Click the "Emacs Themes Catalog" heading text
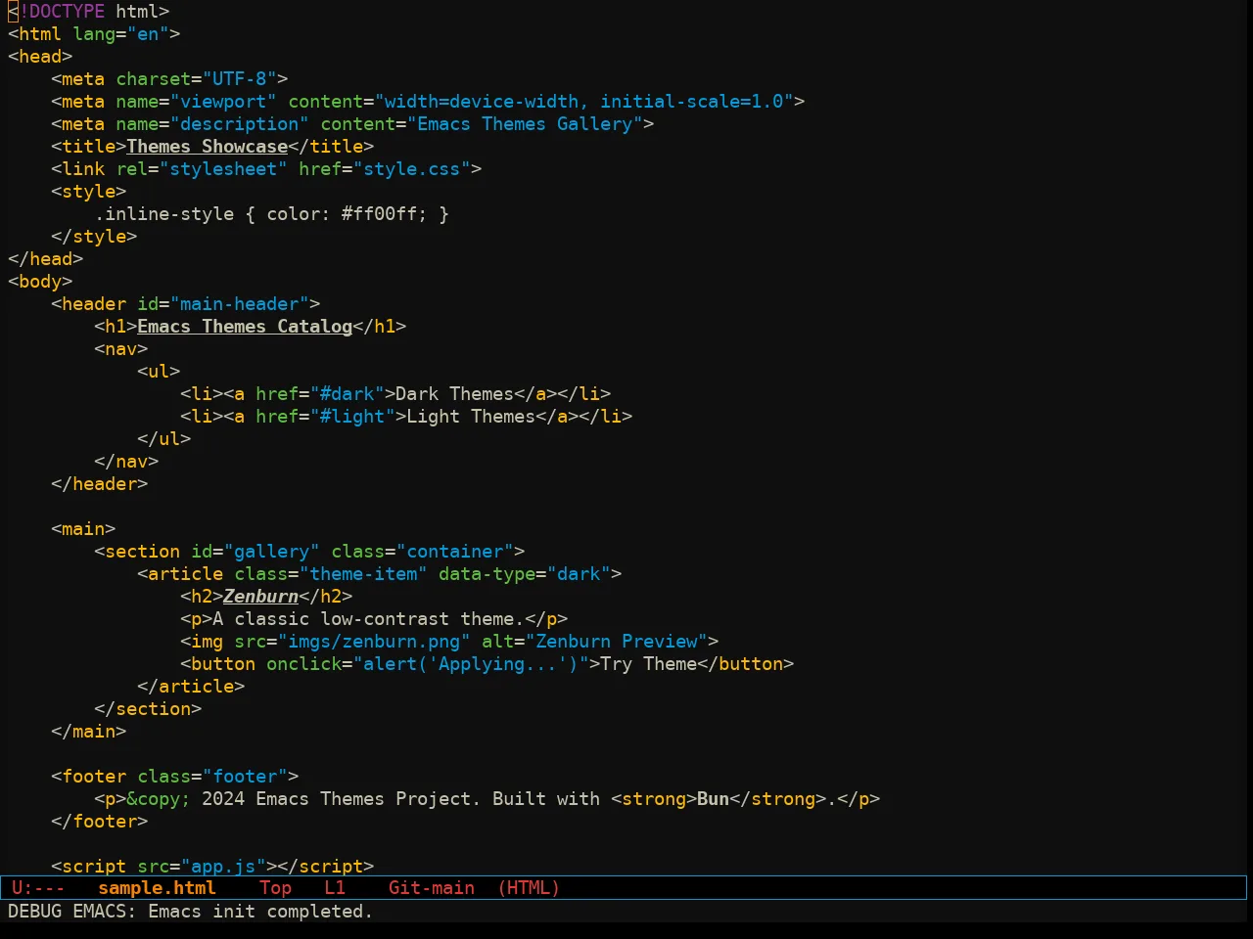 [245, 327]
